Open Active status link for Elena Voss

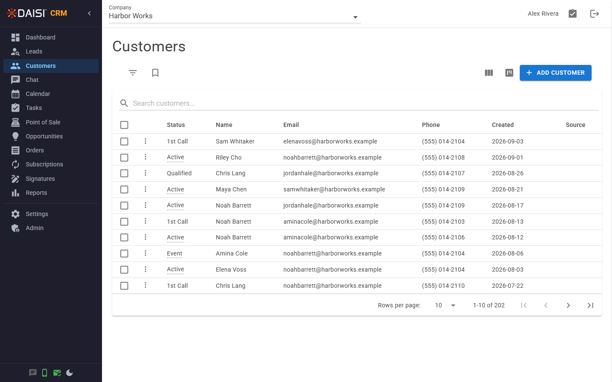176,270
